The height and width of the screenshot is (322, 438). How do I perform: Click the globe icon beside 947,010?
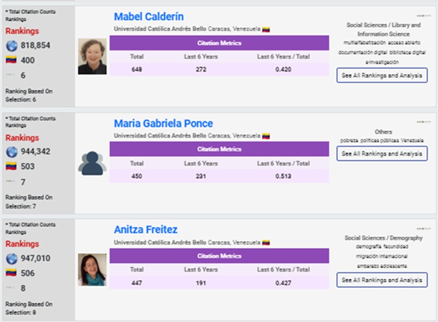[11, 258]
